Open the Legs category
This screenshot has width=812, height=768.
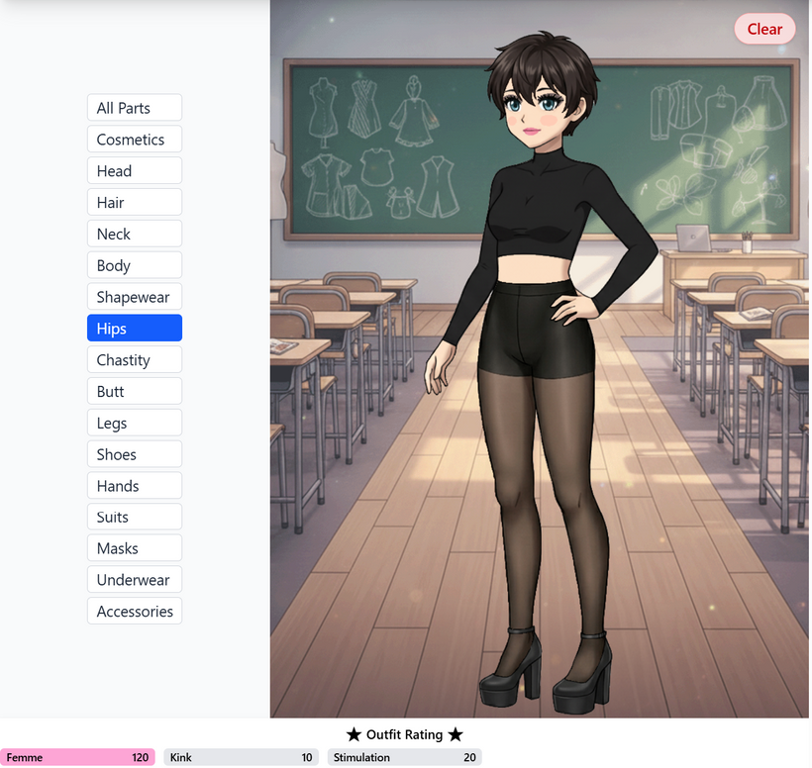tap(134, 423)
